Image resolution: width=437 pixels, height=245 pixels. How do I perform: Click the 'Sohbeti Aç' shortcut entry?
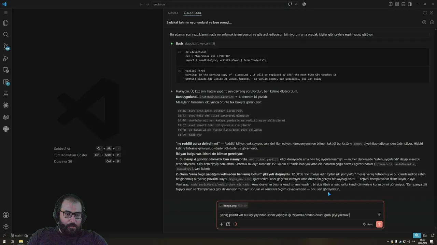87,149
